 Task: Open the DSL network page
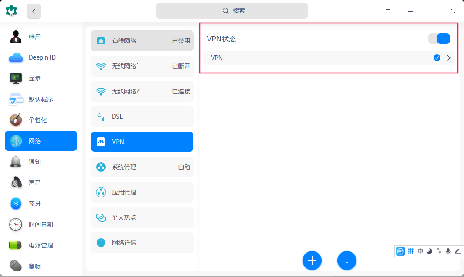[142, 117]
